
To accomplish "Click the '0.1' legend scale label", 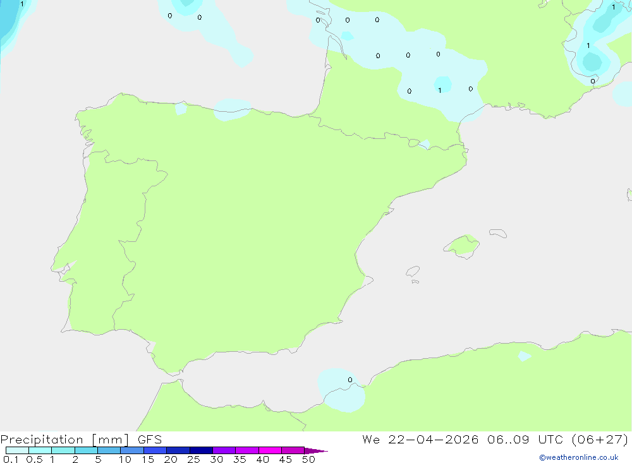I will [x=11, y=459].
